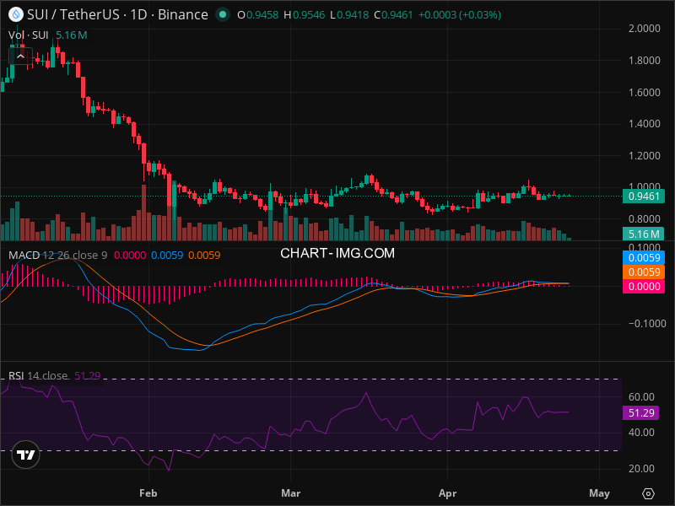Image resolution: width=675 pixels, height=506 pixels.
Task: Click the current price tag 0.9461
Action: 644,196
